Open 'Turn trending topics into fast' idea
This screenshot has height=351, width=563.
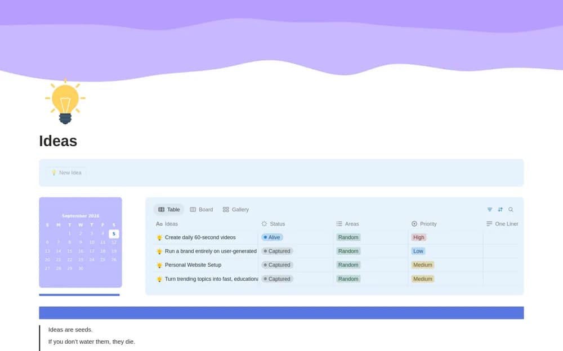(211, 279)
